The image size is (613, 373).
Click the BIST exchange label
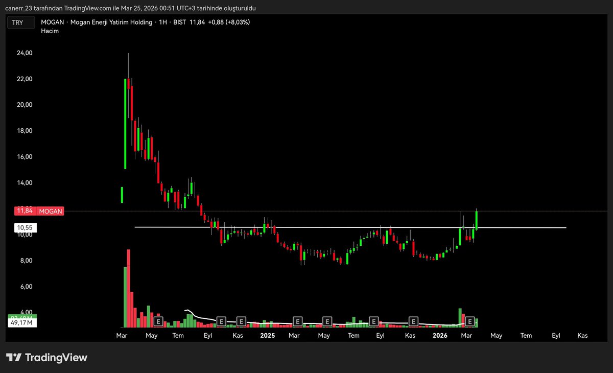click(179, 22)
